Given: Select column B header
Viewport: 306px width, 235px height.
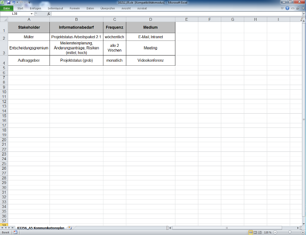Looking at the screenshot, I should point(76,19).
